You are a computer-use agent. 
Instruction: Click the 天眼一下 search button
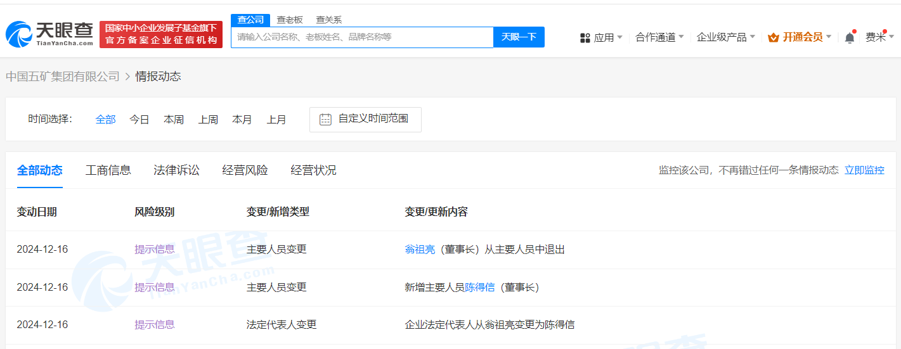(x=519, y=37)
